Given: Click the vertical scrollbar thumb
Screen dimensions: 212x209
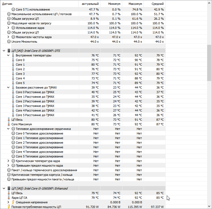Looking at the screenshot, I should pyautogui.click(x=209, y=63).
